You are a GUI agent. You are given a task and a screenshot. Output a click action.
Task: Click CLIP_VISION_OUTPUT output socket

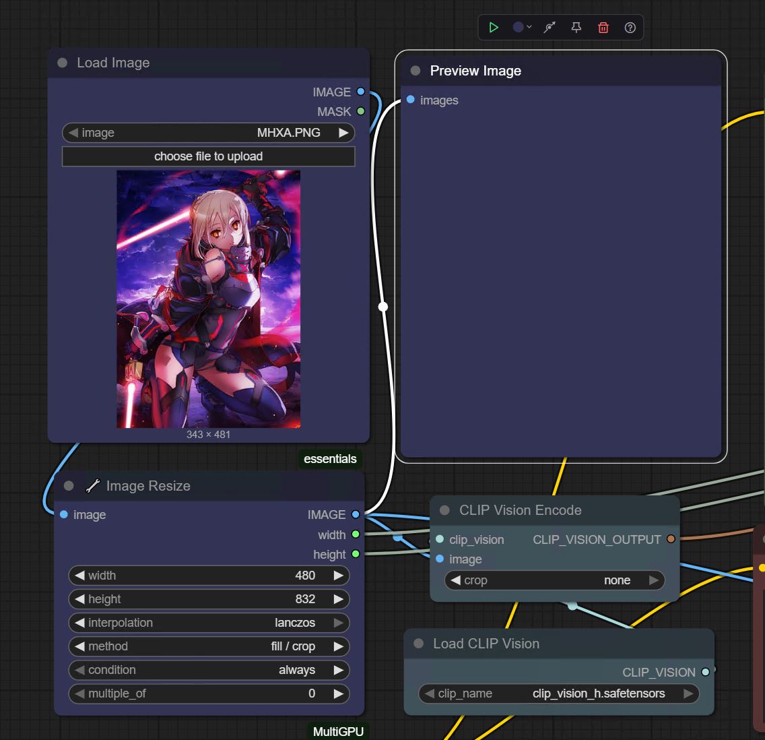tap(671, 539)
